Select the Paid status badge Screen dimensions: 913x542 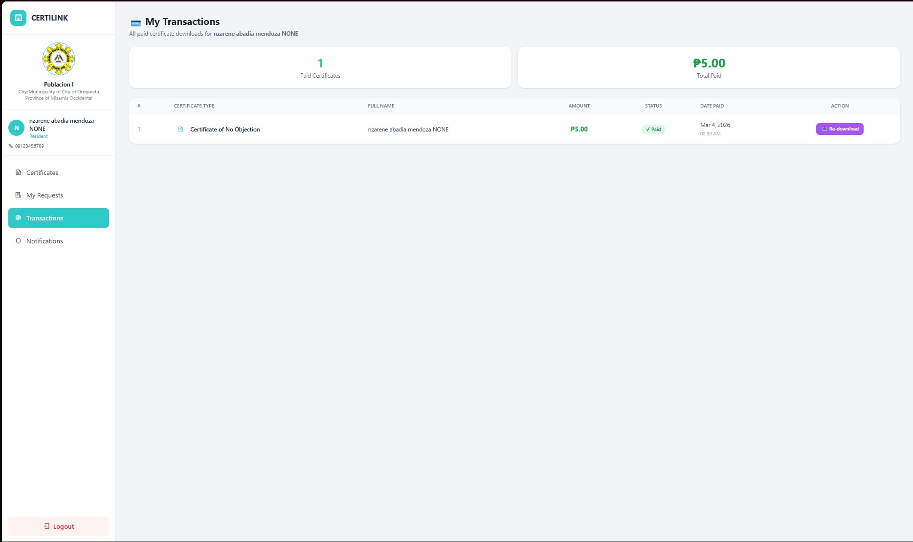click(x=653, y=129)
